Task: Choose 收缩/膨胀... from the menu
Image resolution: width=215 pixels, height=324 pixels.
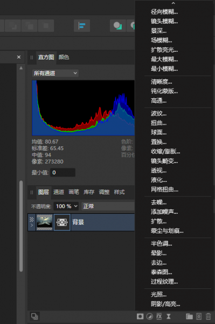Action: pyautogui.click(x=165, y=151)
